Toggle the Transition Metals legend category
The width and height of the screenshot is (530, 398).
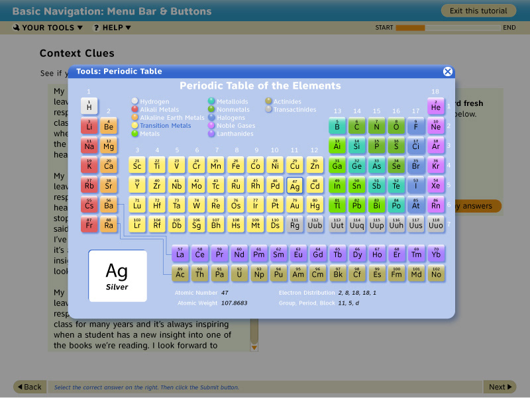point(162,125)
